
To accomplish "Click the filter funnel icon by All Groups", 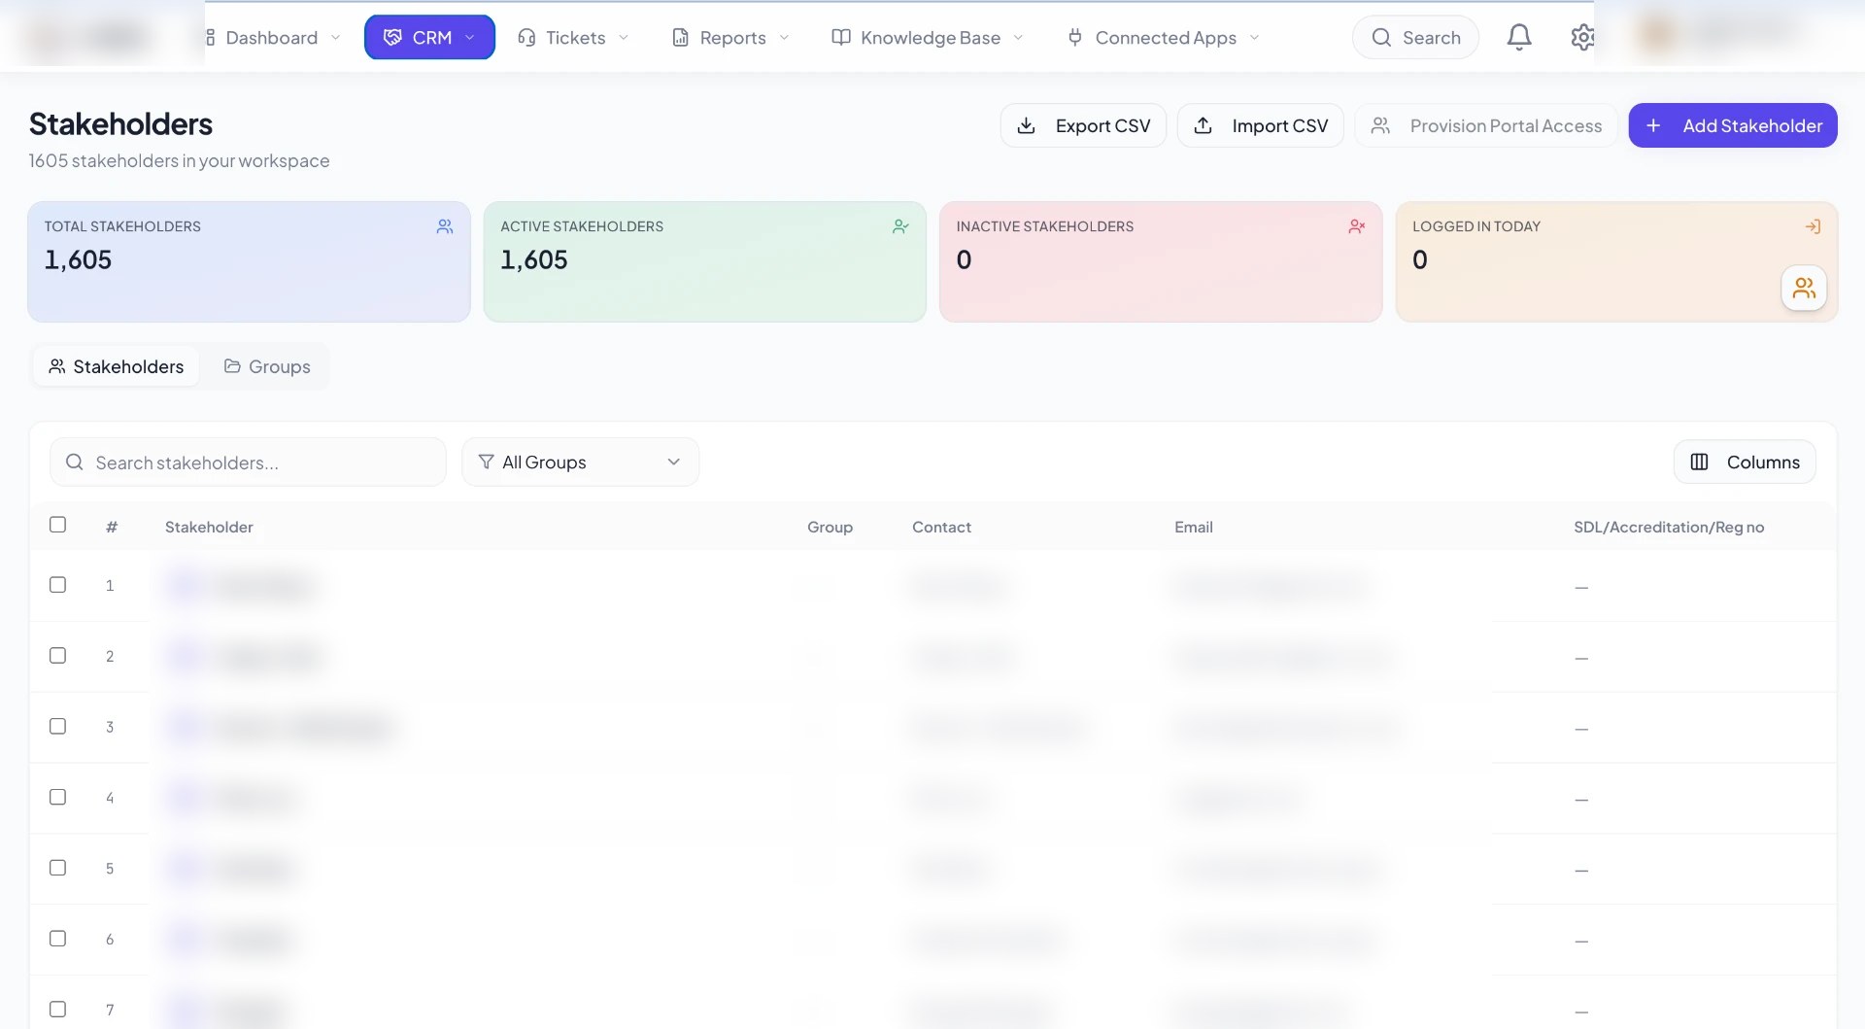I will point(486,462).
